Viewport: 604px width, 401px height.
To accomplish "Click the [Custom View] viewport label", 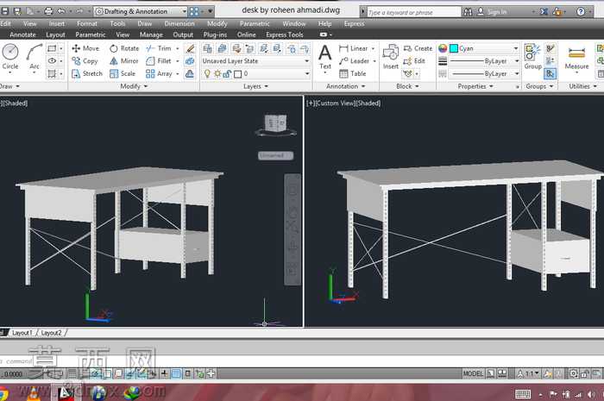I will (335, 103).
